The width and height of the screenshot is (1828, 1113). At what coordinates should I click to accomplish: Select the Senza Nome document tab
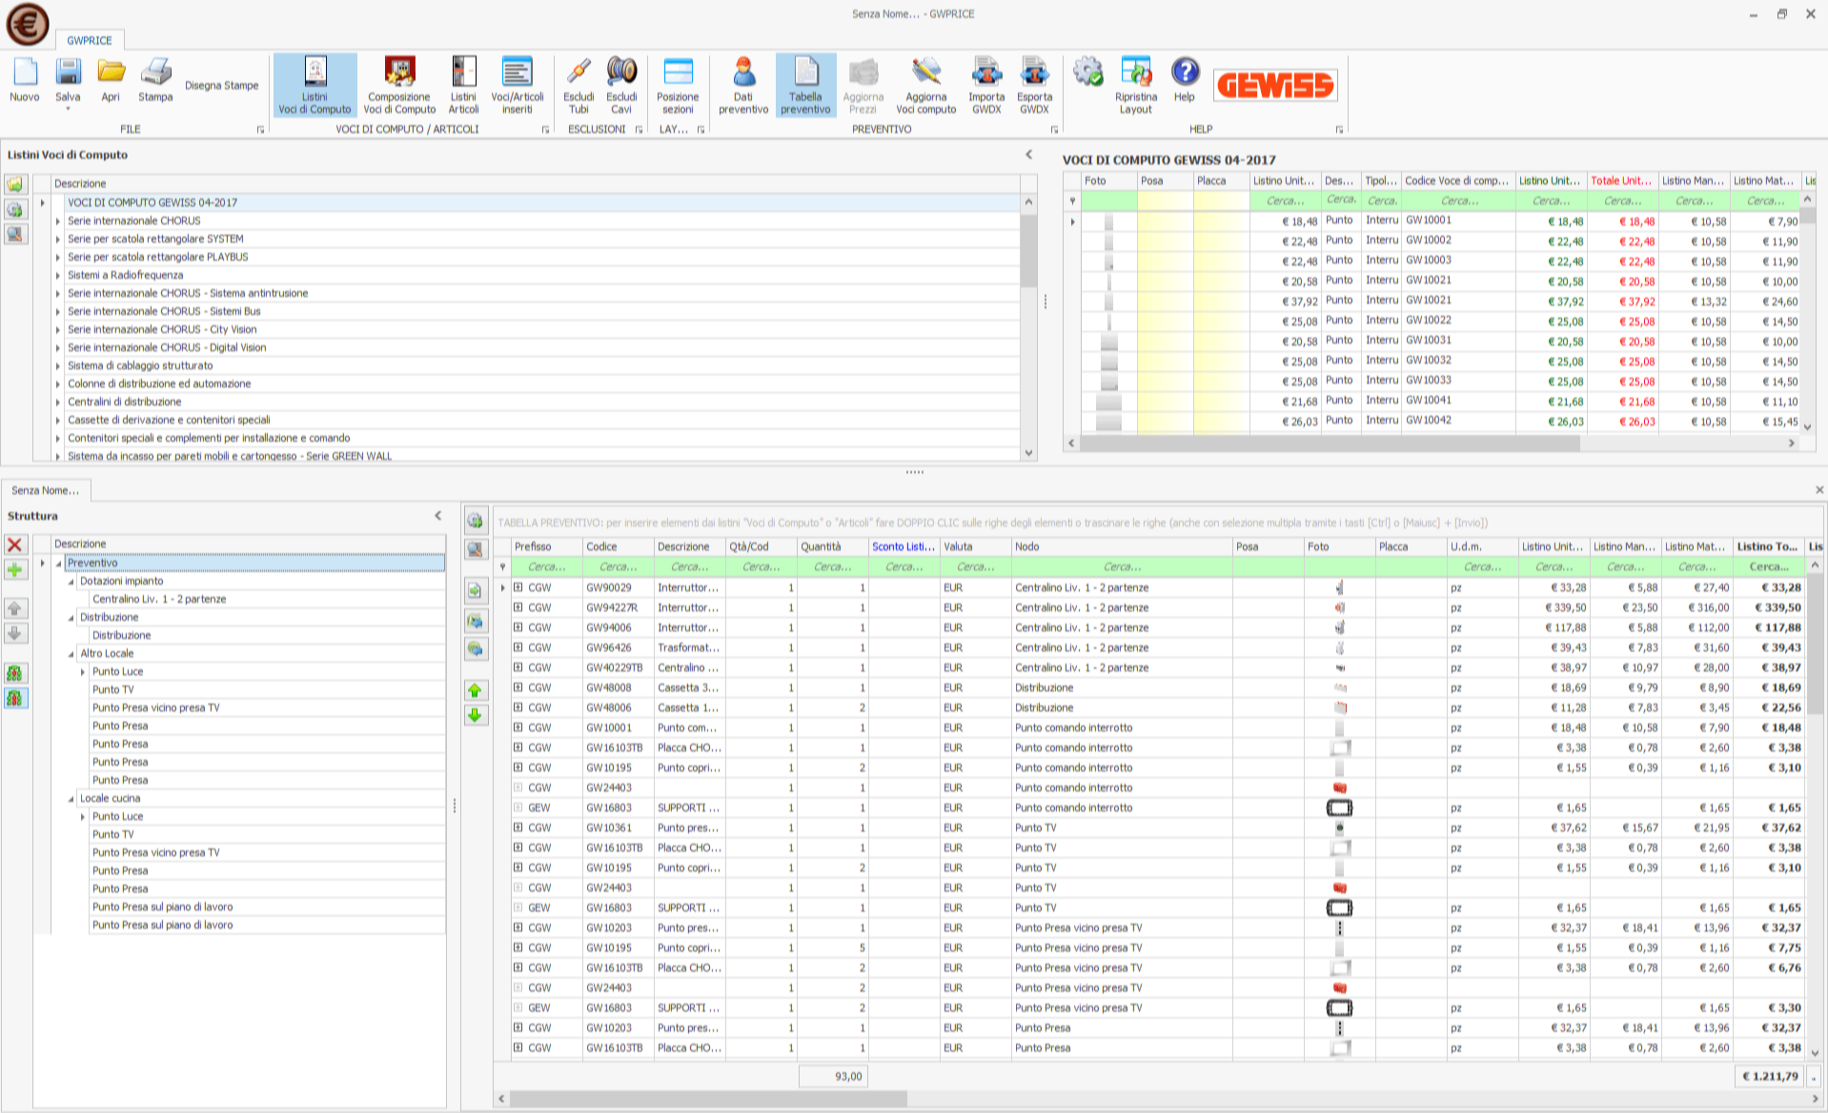(45, 490)
